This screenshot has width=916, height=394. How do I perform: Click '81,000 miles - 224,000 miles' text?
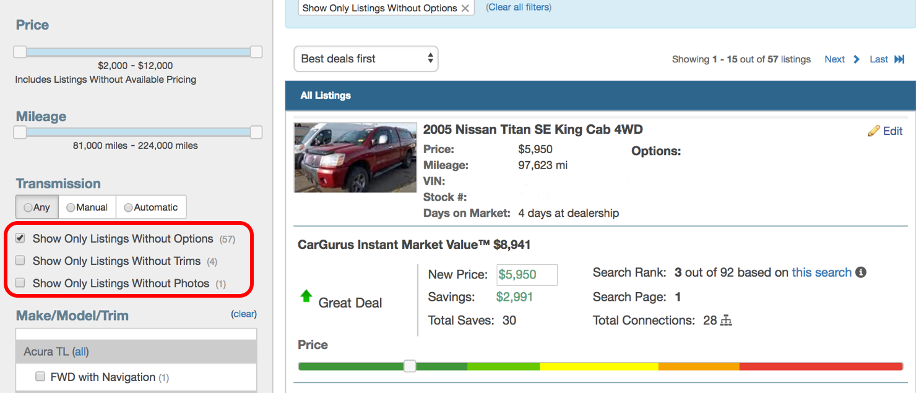[x=136, y=146]
